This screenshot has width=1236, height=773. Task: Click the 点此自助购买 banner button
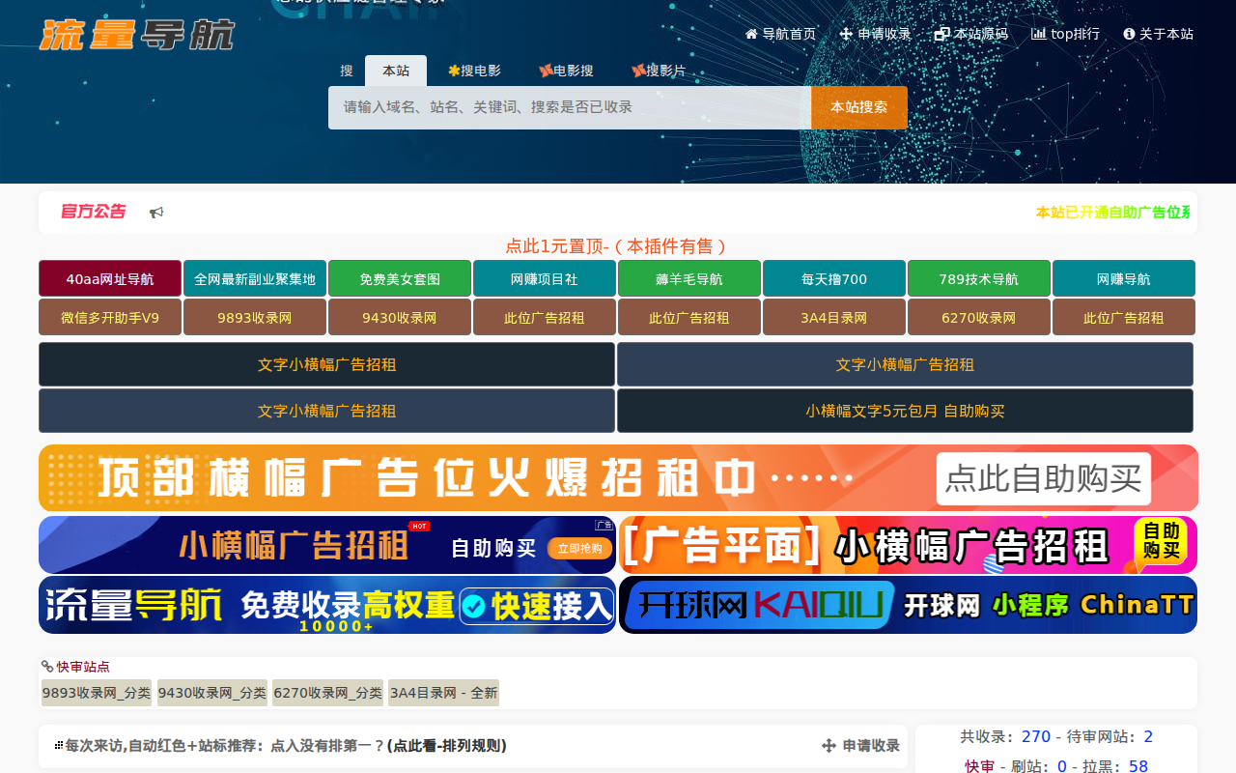1043,478
